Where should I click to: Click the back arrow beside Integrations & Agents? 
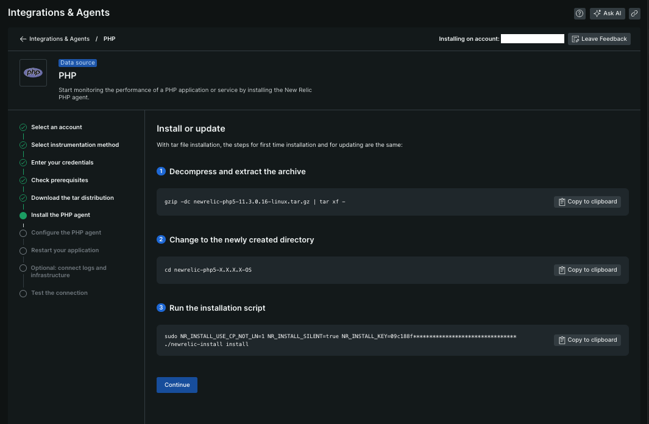23,39
